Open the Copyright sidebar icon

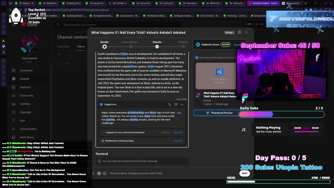tap(14, 112)
